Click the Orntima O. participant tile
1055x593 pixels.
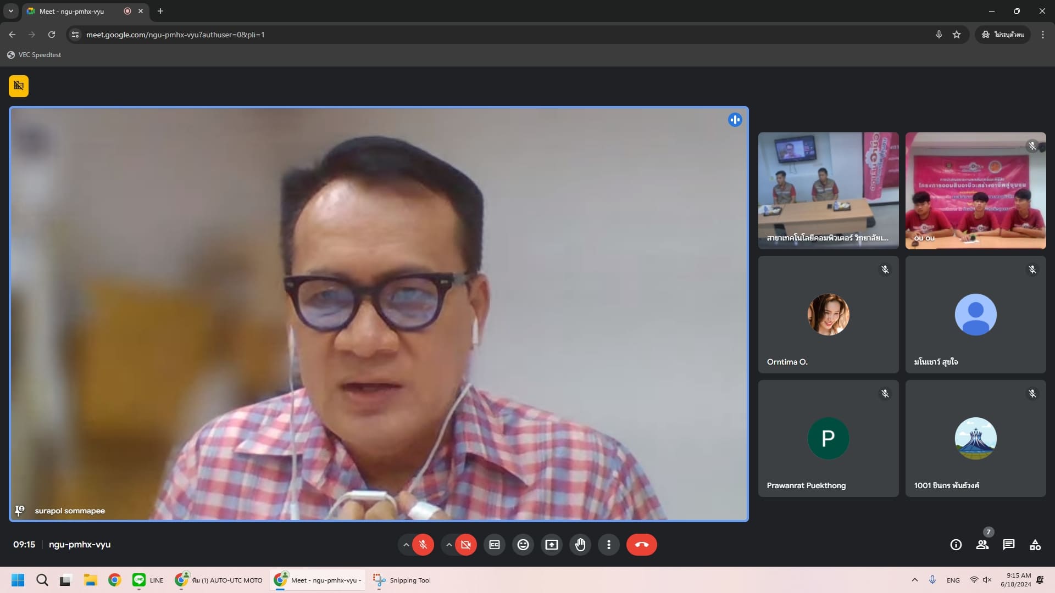(828, 315)
